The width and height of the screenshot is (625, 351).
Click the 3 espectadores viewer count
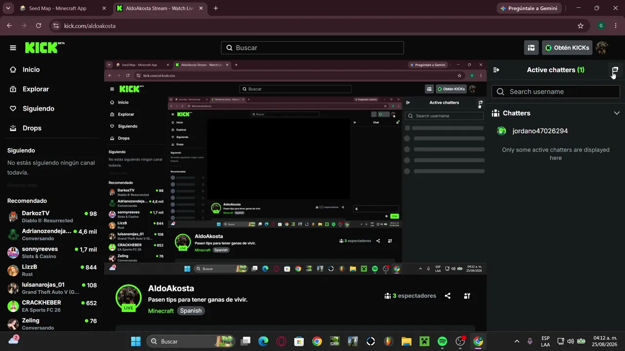point(410,296)
